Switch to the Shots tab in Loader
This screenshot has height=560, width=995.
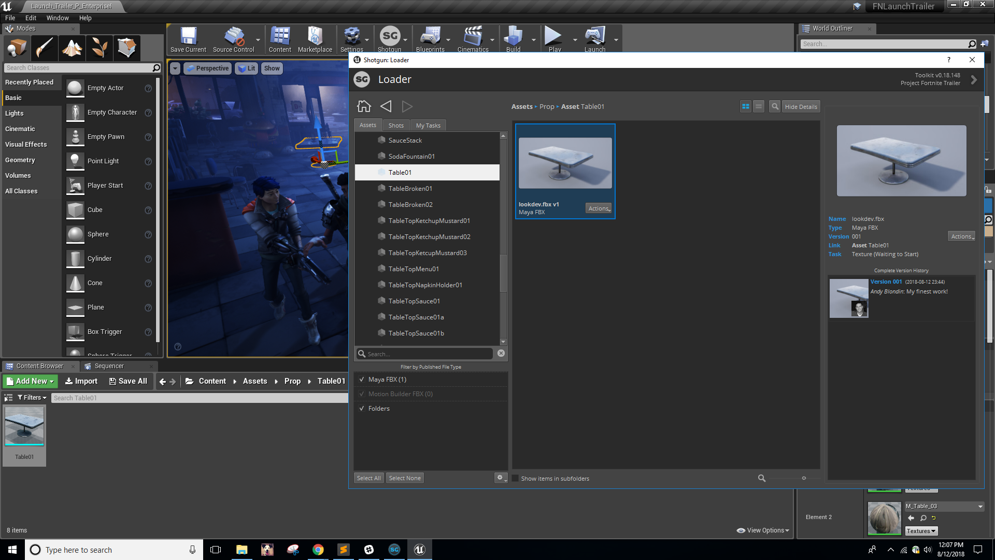pyautogui.click(x=396, y=125)
